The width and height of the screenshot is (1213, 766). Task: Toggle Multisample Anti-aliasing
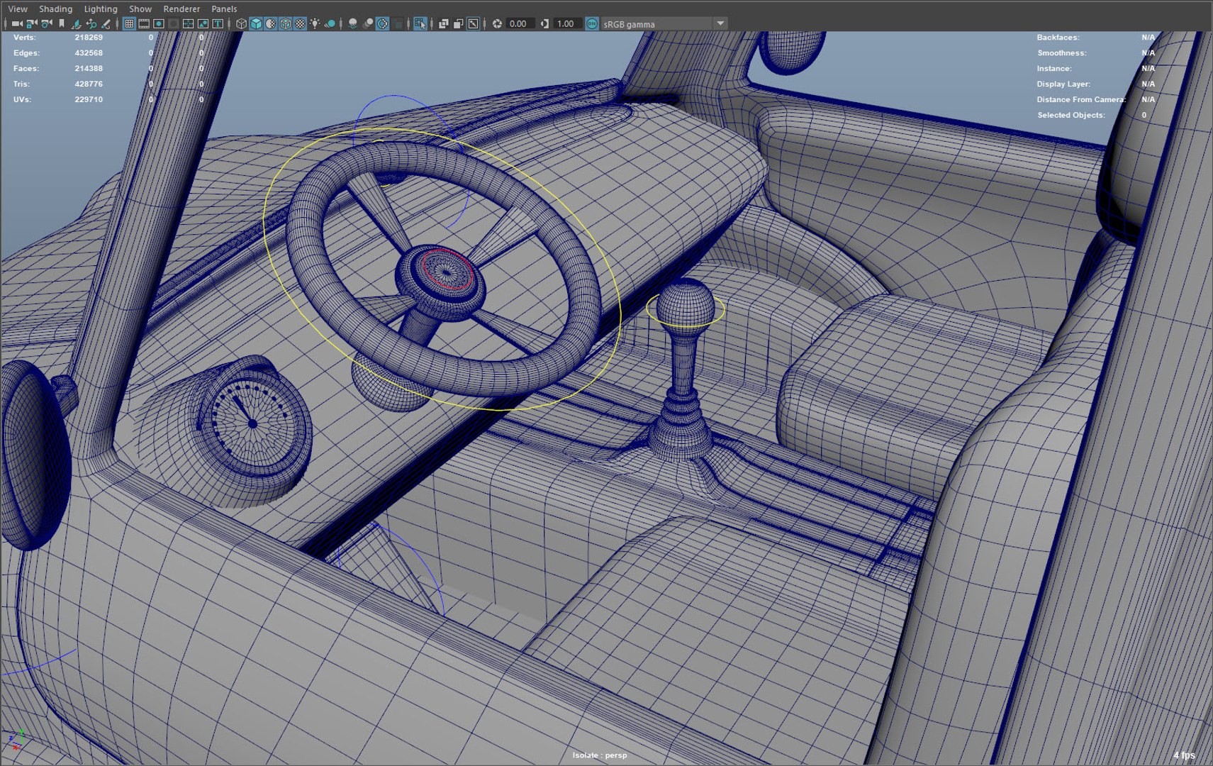pos(383,23)
